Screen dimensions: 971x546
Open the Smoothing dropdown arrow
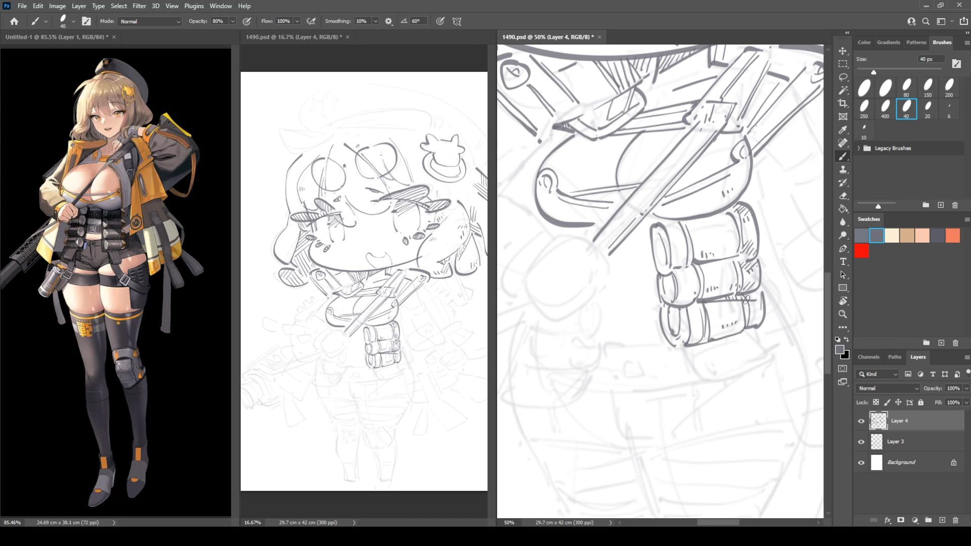tap(376, 21)
